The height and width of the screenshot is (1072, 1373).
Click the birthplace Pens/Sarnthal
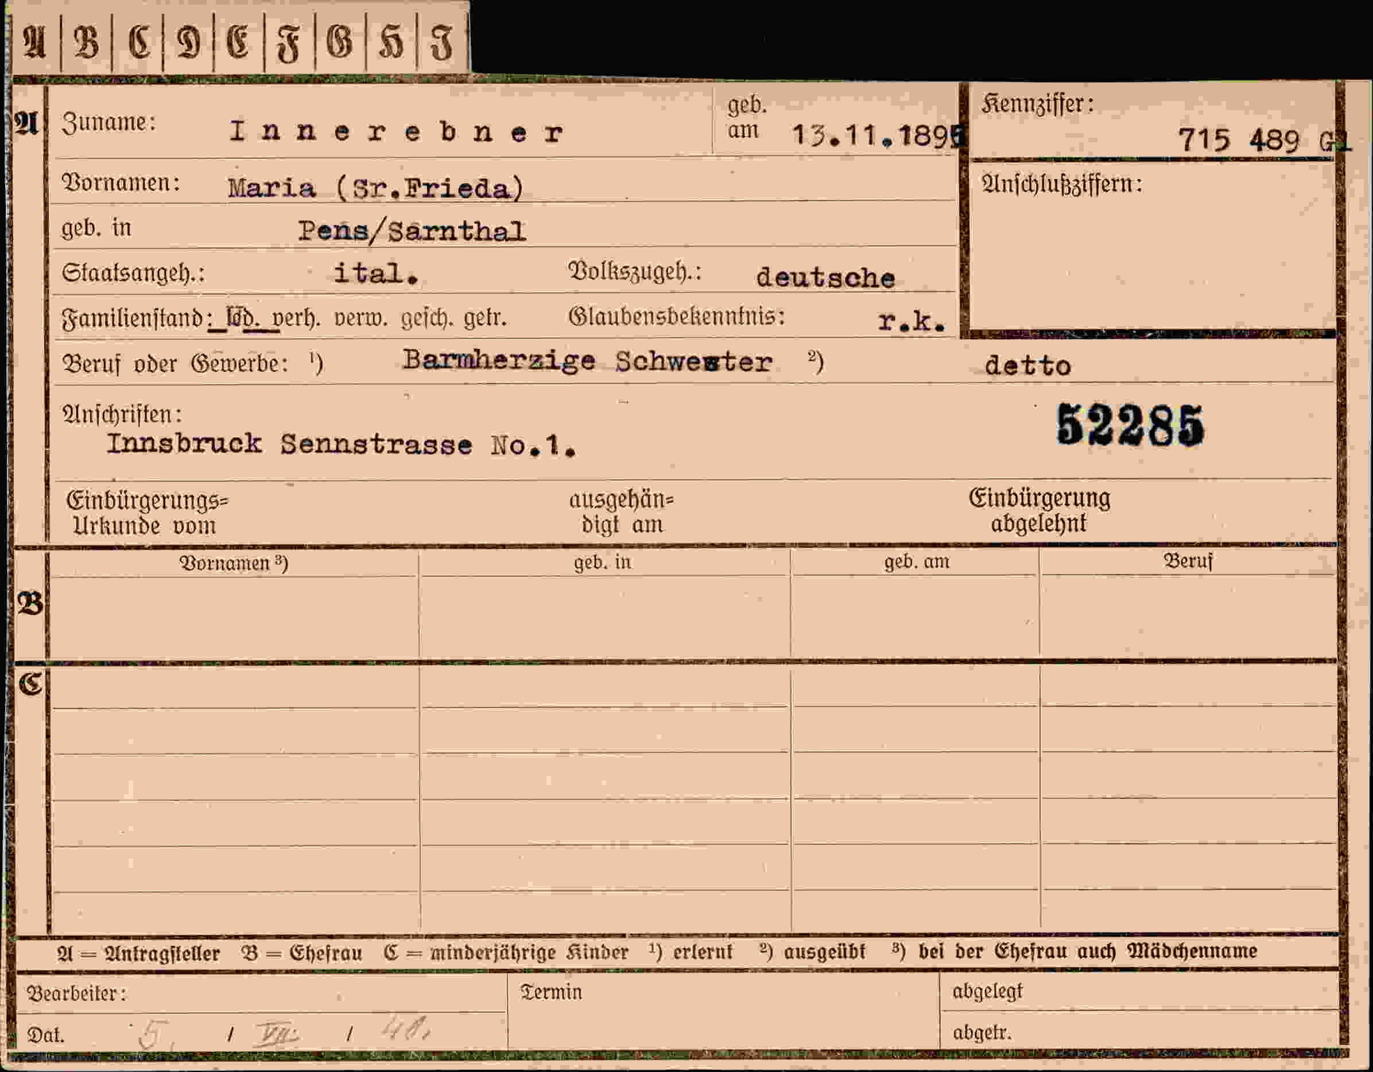[412, 231]
